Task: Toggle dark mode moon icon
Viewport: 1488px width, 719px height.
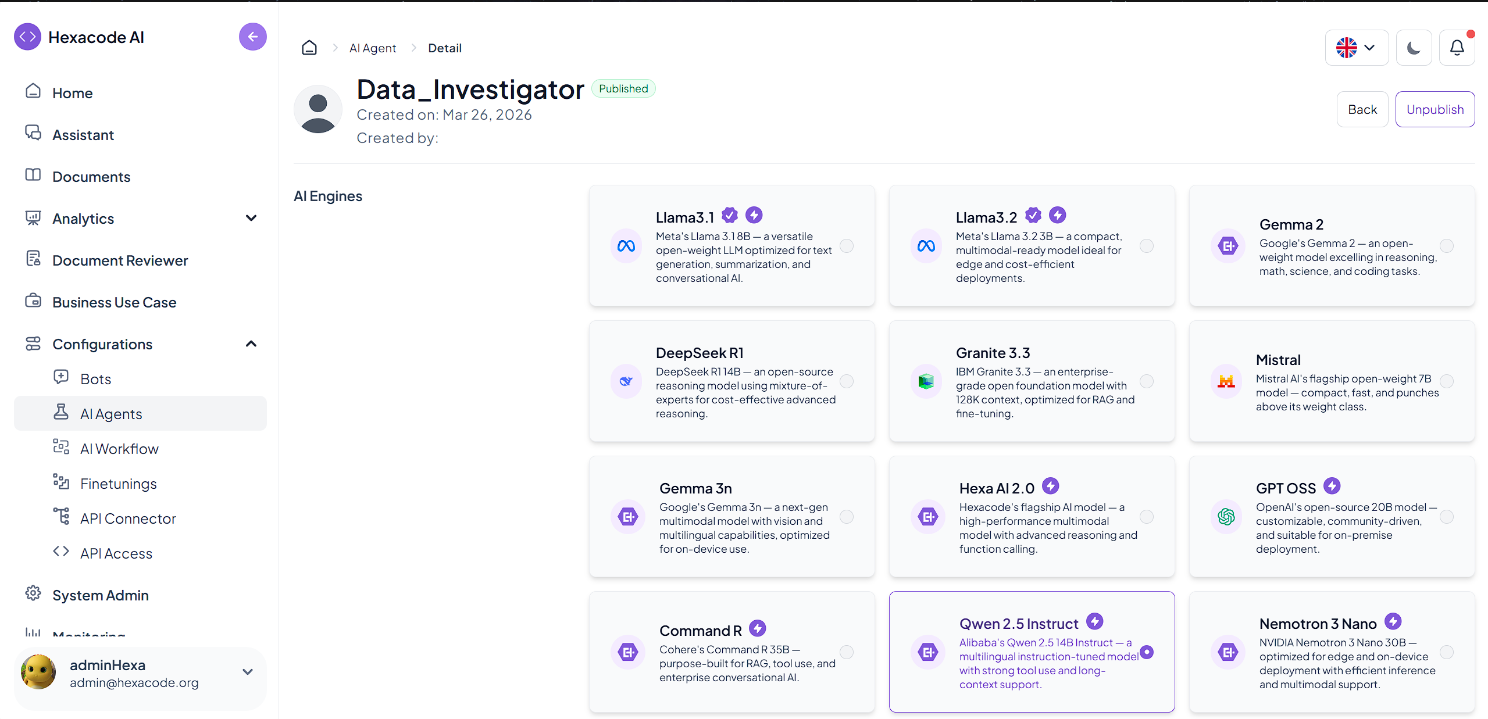Action: point(1414,48)
